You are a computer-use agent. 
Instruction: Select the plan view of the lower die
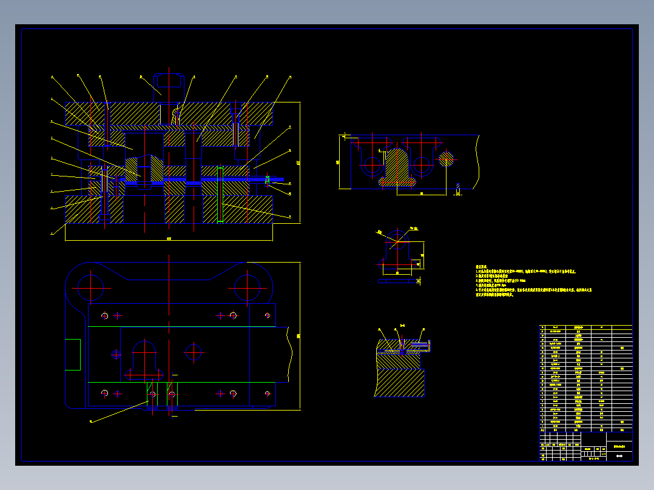(x=183, y=338)
